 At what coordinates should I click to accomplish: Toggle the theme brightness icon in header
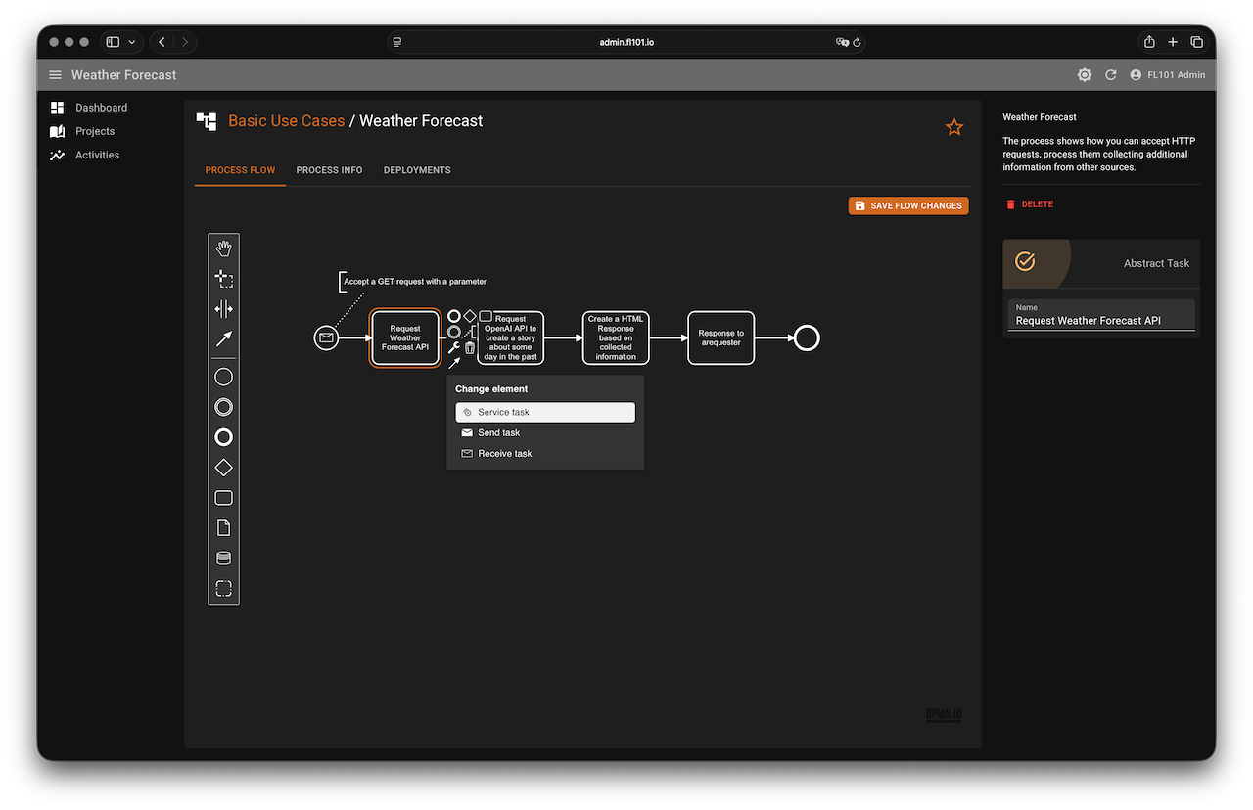point(1084,75)
